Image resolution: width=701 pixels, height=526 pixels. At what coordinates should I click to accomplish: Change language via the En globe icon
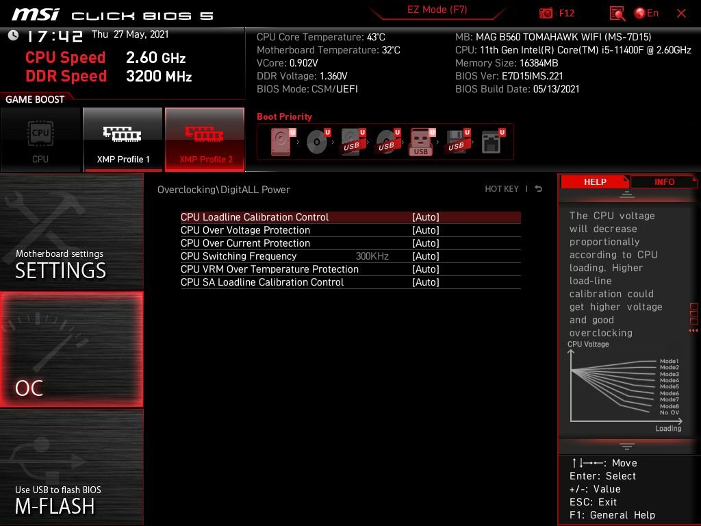click(x=646, y=14)
